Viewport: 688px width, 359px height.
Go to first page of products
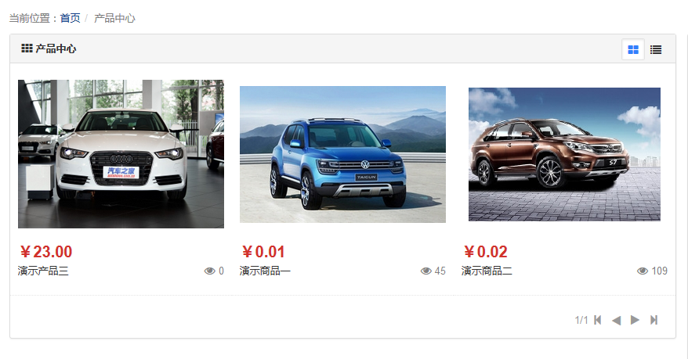pos(598,320)
